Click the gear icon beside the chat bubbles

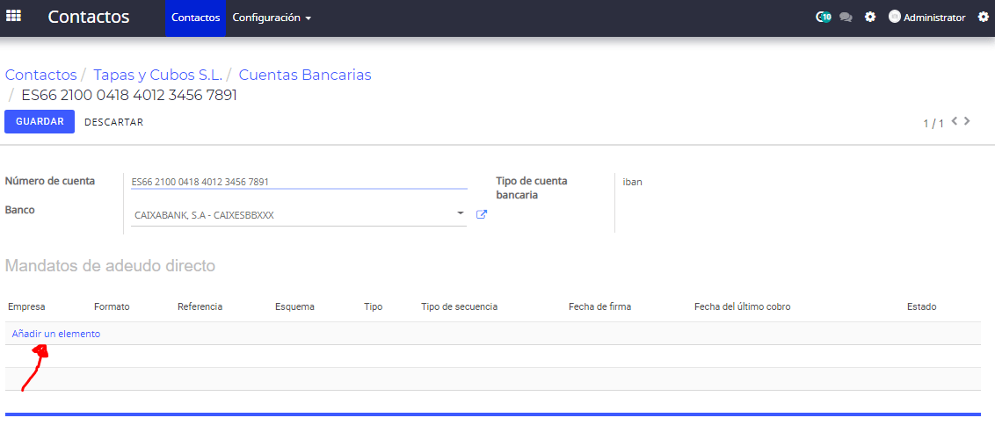click(x=870, y=18)
